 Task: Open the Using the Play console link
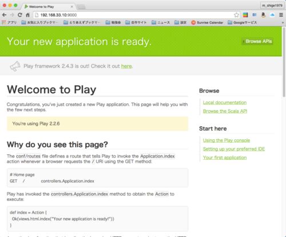227,140
